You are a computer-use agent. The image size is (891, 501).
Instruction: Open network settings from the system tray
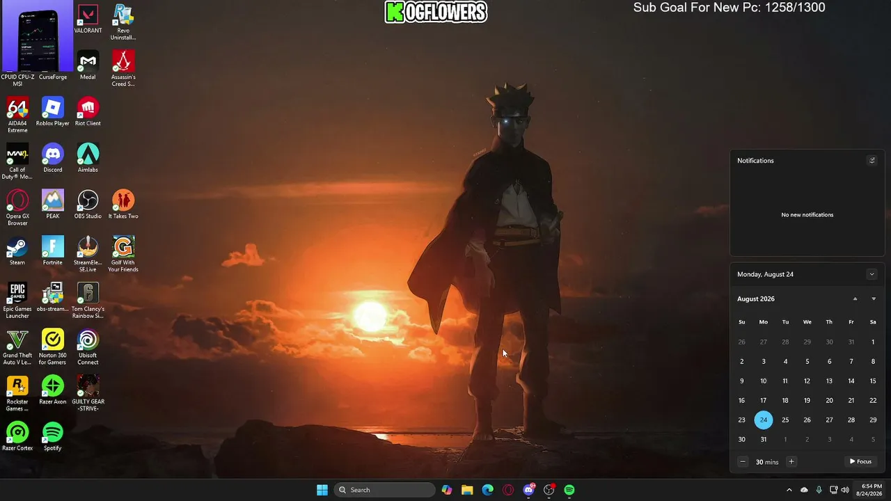[x=833, y=490]
